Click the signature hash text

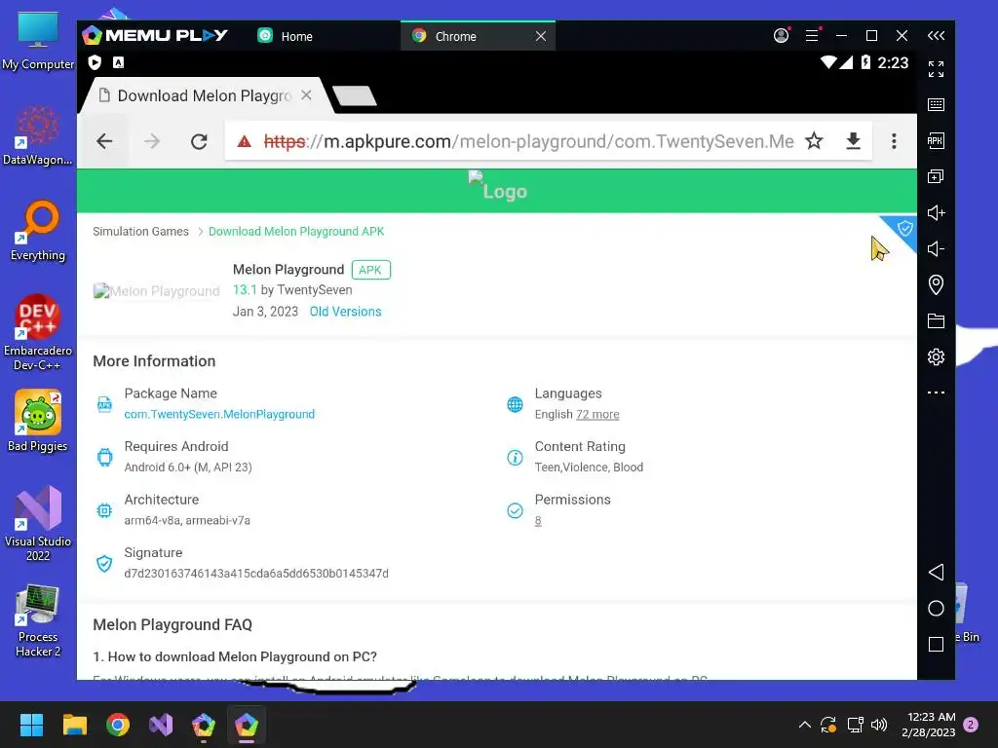pos(256,574)
